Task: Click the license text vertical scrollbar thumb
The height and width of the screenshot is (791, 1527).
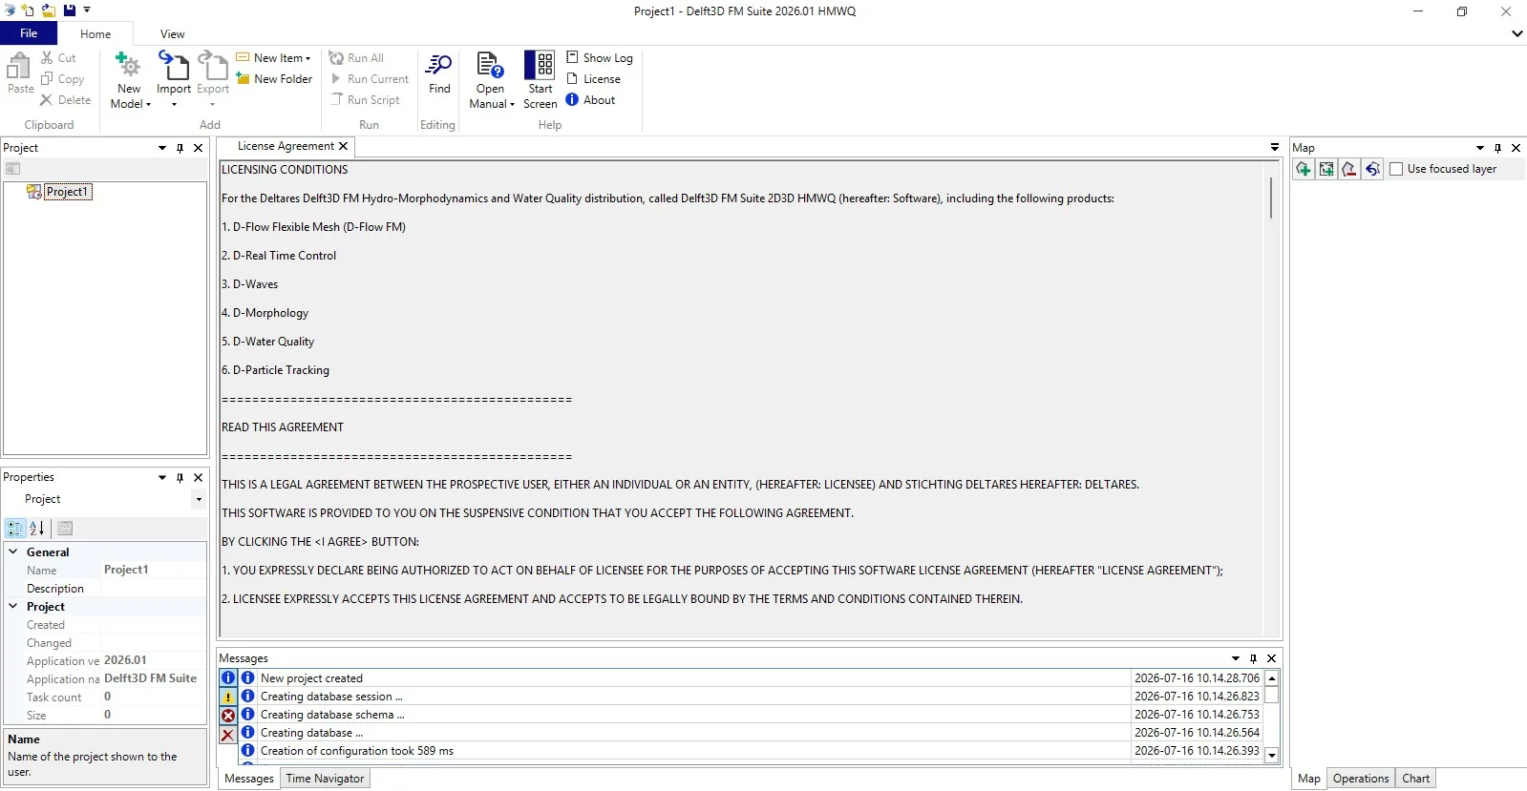Action: 1271,198
